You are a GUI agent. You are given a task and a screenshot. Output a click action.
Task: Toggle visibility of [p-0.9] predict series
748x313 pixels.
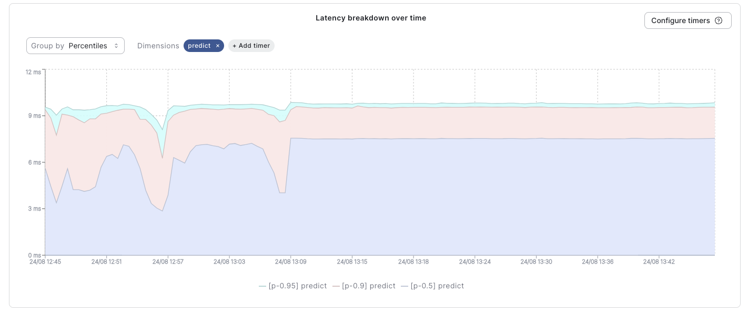369,286
